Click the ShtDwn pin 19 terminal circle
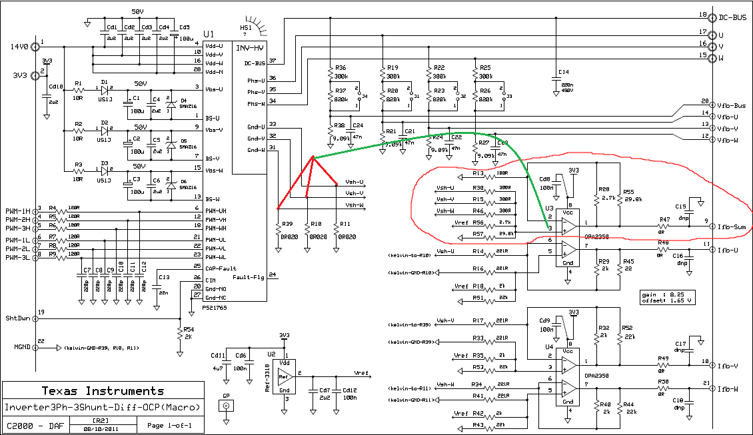The height and width of the screenshot is (435, 753). tap(35, 319)
